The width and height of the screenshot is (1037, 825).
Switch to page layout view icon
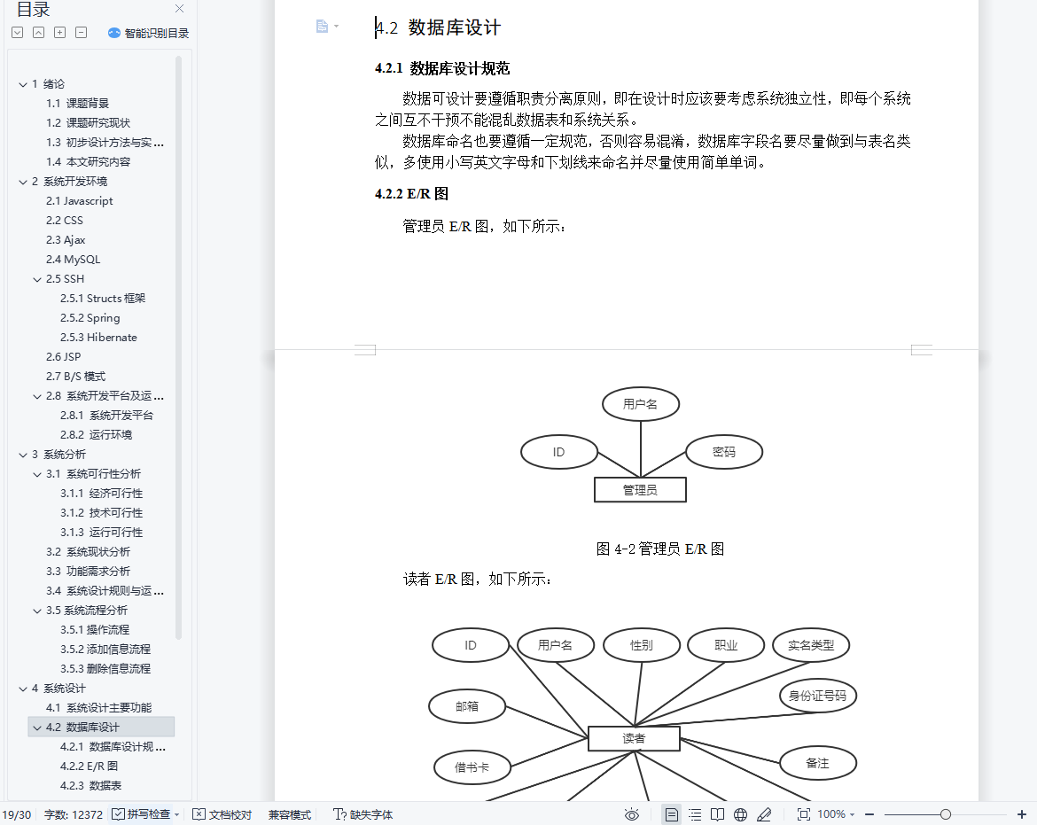671,814
